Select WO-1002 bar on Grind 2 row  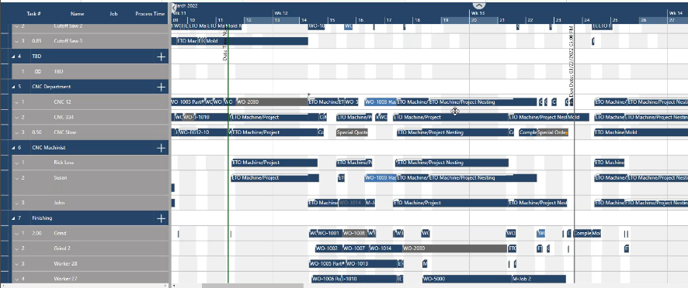click(328, 249)
